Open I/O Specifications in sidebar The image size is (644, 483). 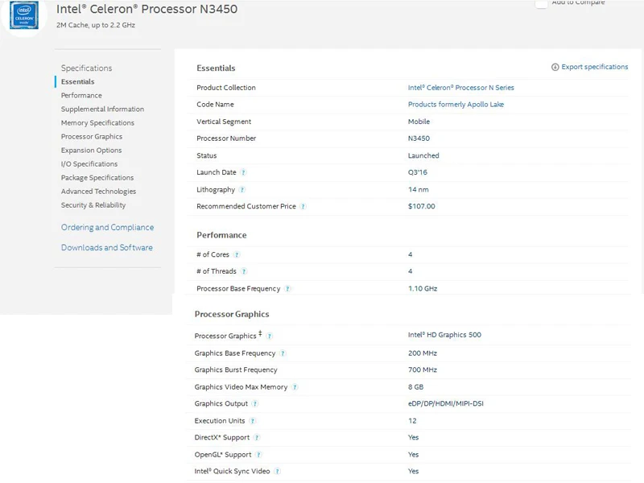89,164
